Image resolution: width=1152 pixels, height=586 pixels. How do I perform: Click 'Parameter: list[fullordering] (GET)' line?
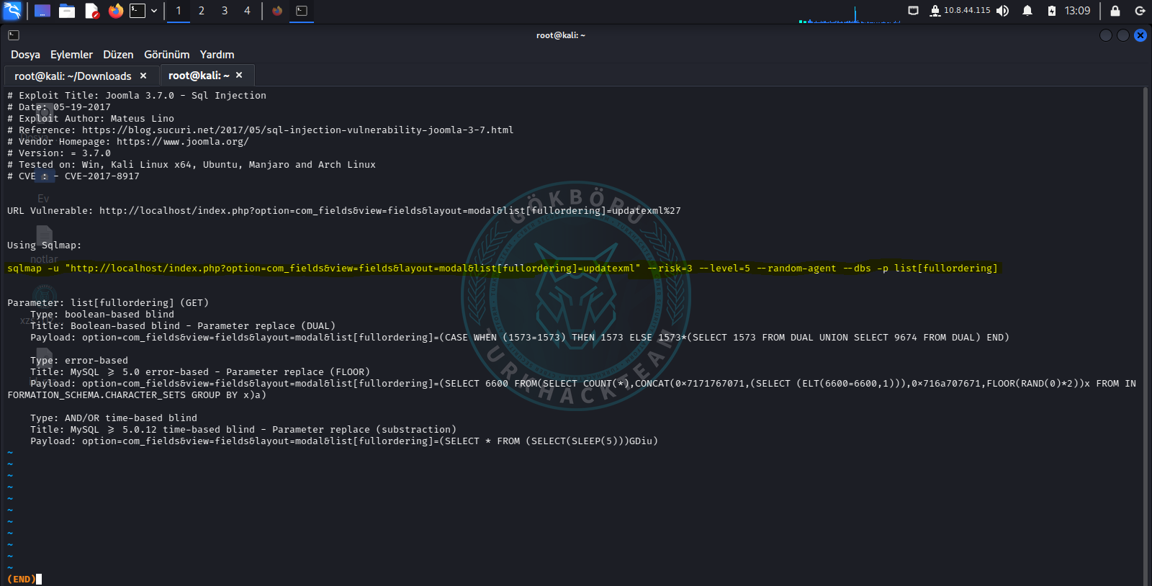click(108, 303)
